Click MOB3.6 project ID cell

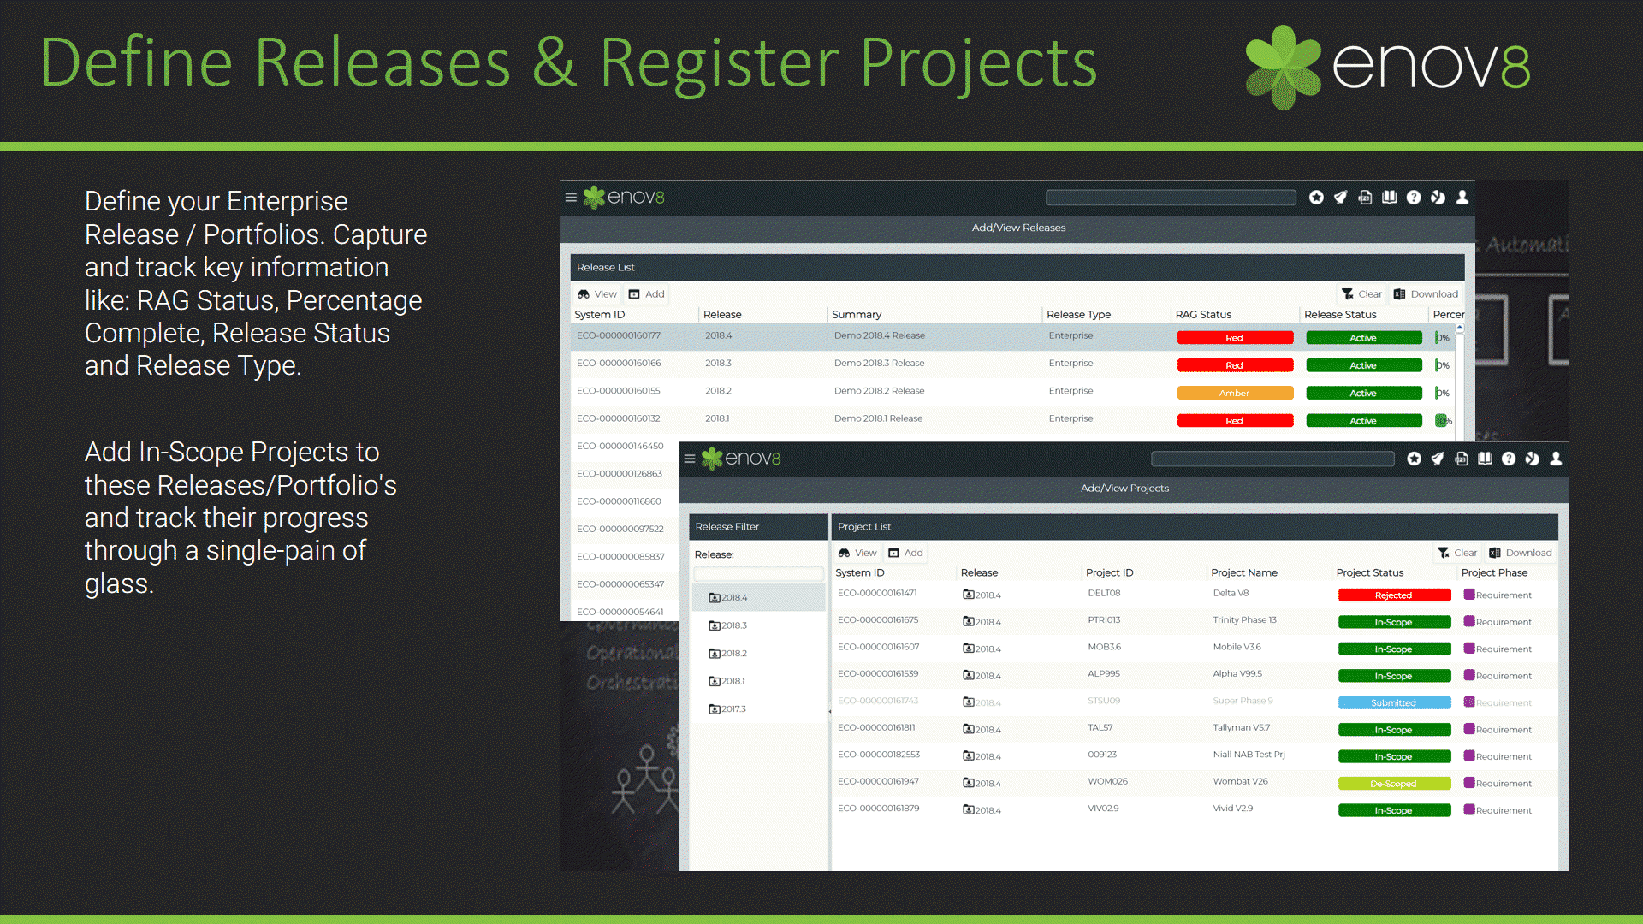pos(1104,648)
